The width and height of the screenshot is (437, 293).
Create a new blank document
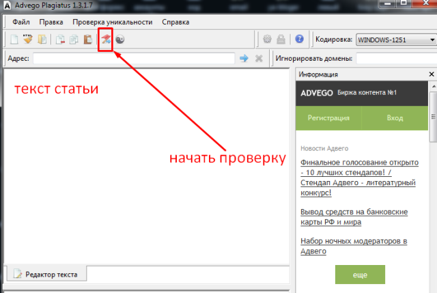pos(14,40)
